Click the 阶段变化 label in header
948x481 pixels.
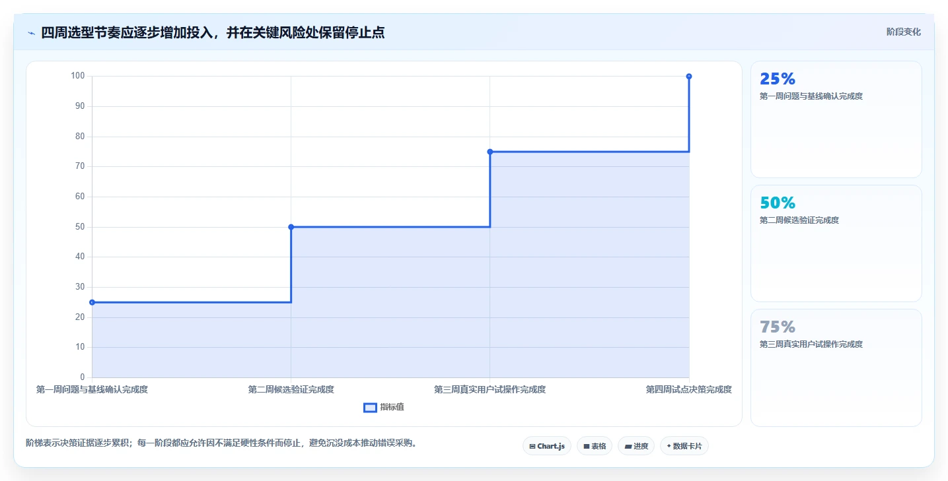pos(903,32)
